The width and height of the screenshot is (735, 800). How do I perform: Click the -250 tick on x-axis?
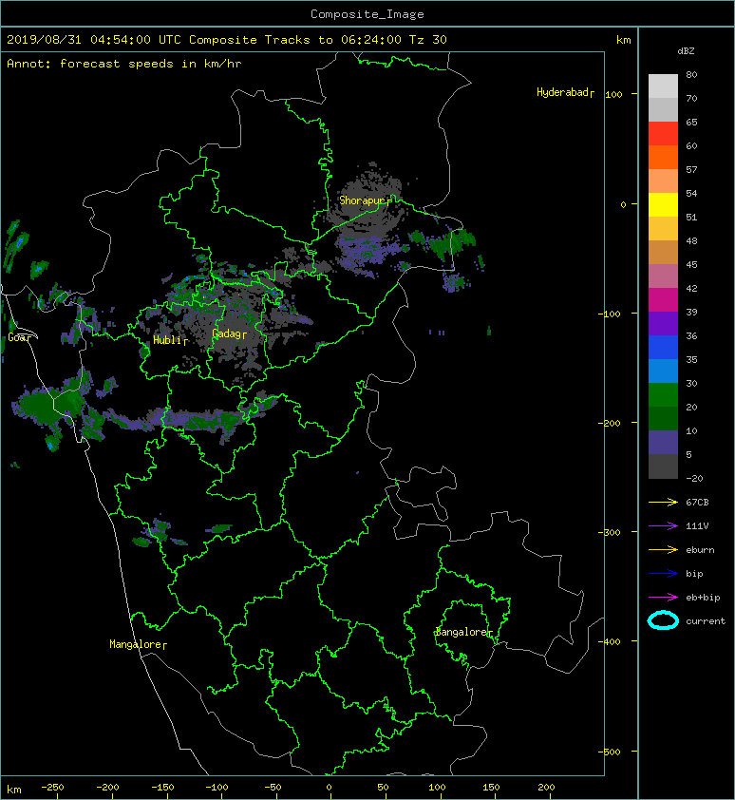[52, 788]
